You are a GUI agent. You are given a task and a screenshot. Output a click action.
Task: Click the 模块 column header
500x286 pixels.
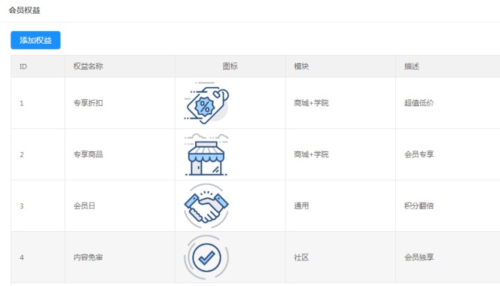(301, 67)
